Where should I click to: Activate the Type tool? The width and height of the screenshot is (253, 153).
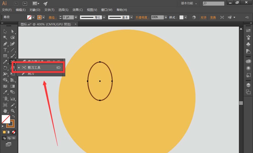pyautogui.click(x=5, y=50)
